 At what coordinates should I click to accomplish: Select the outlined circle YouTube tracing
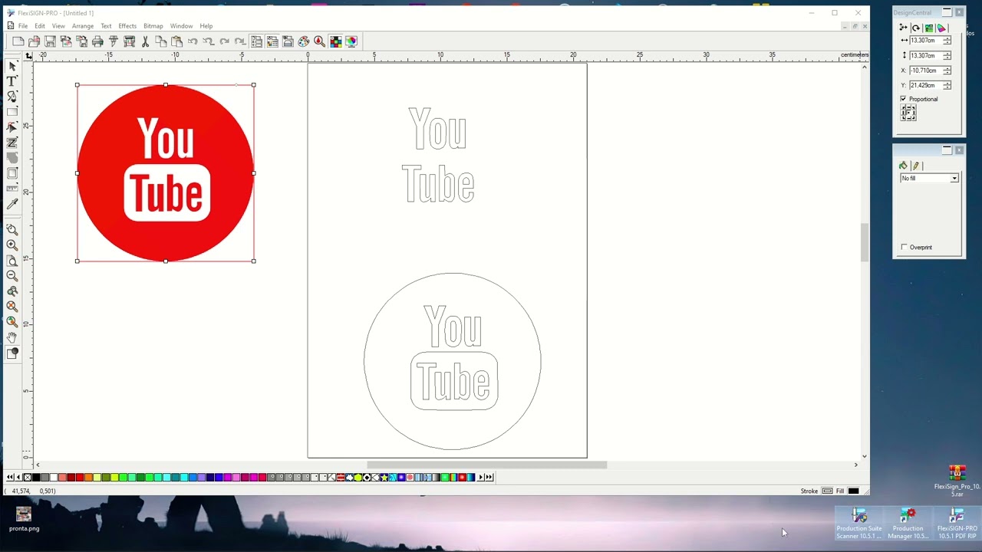click(x=453, y=361)
